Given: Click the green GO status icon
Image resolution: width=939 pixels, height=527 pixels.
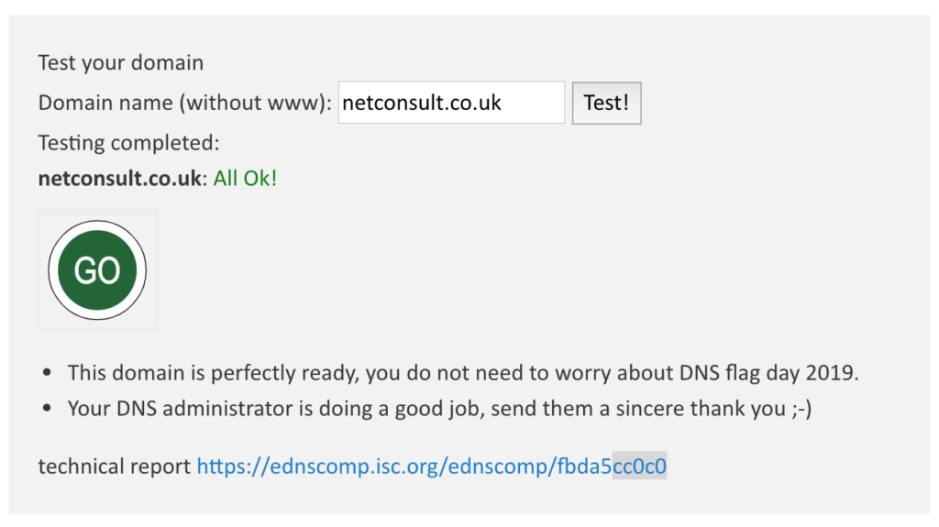Looking at the screenshot, I should (x=97, y=270).
